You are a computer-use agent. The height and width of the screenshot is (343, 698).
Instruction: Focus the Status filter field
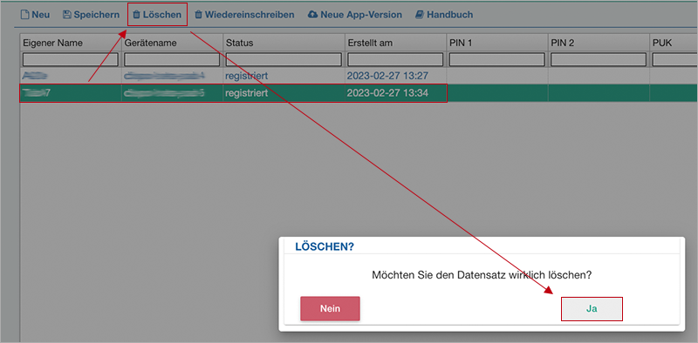(284, 59)
